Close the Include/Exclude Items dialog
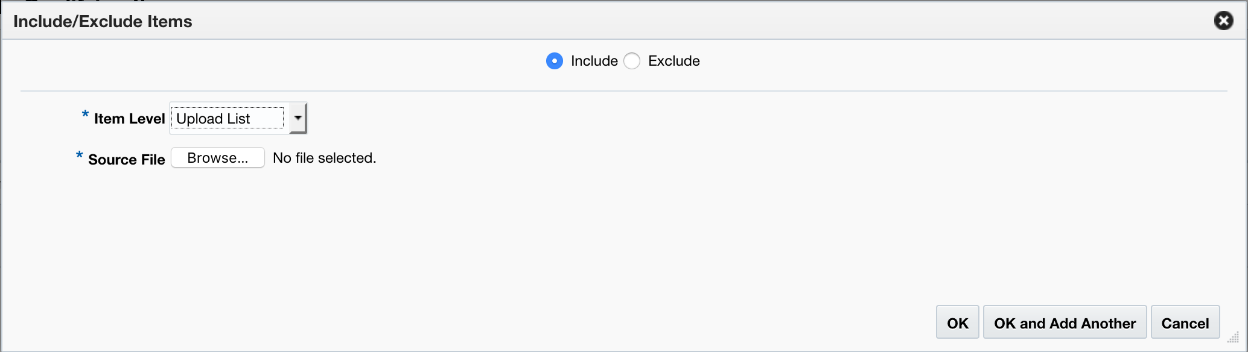This screenshot has width=1248, height=352. pyautogui.click(x=1224, y=20)
